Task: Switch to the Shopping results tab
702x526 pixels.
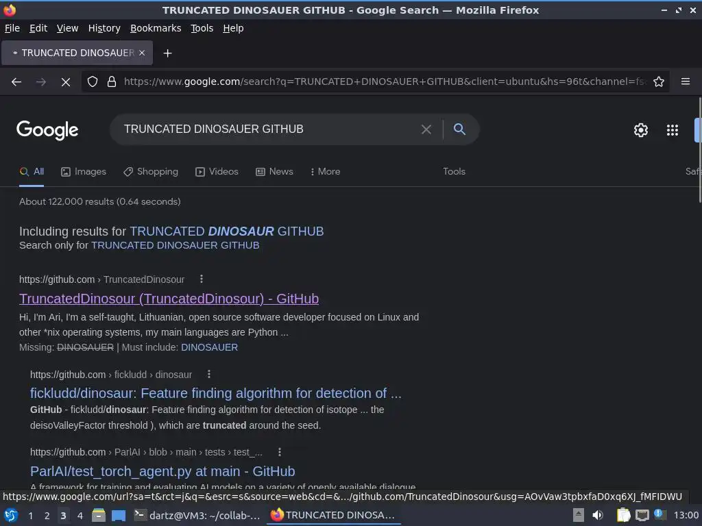Action: [151, 172]
